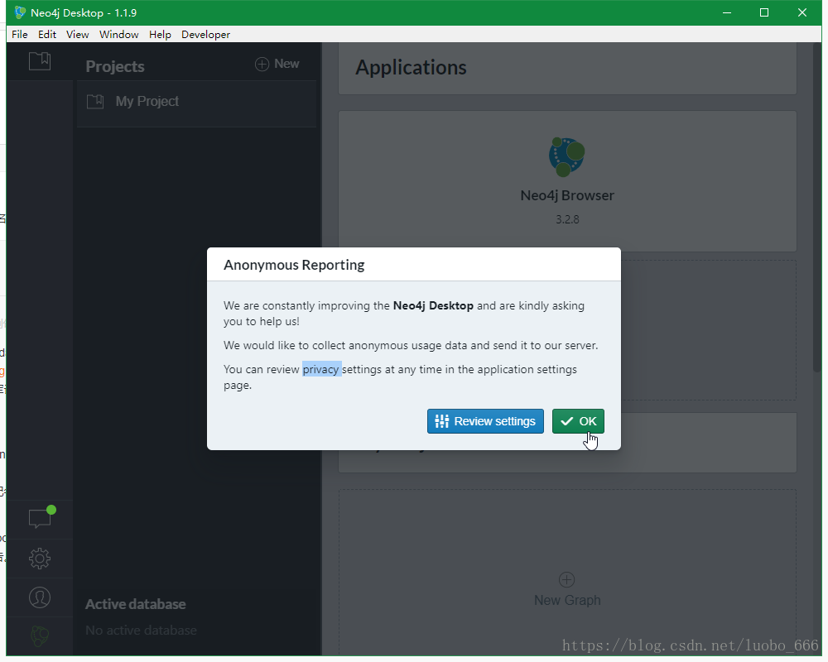The image size is (828, 662).
Task: Click the Projects heading
Action: pos(115,66)
